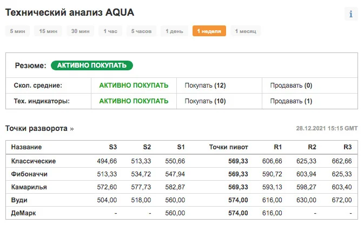Click АКТИВНО ПОКУПАТЬ in Скол. средние row

tap(134, 85)
